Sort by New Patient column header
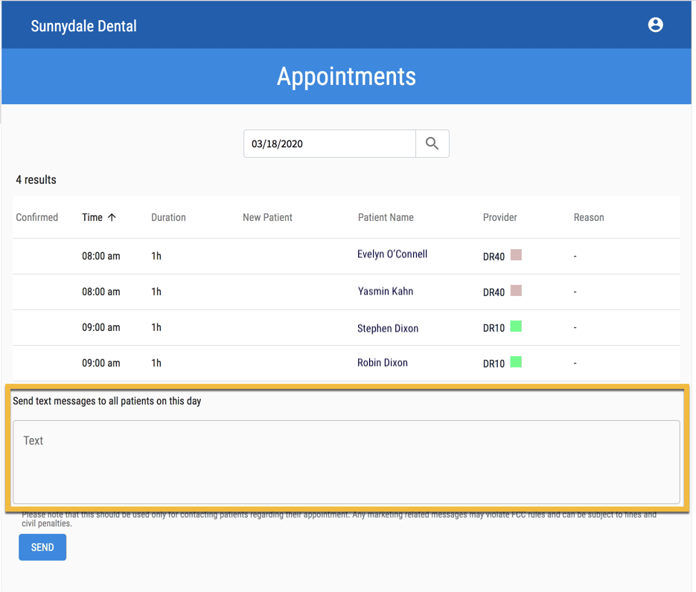 point(267,217)
